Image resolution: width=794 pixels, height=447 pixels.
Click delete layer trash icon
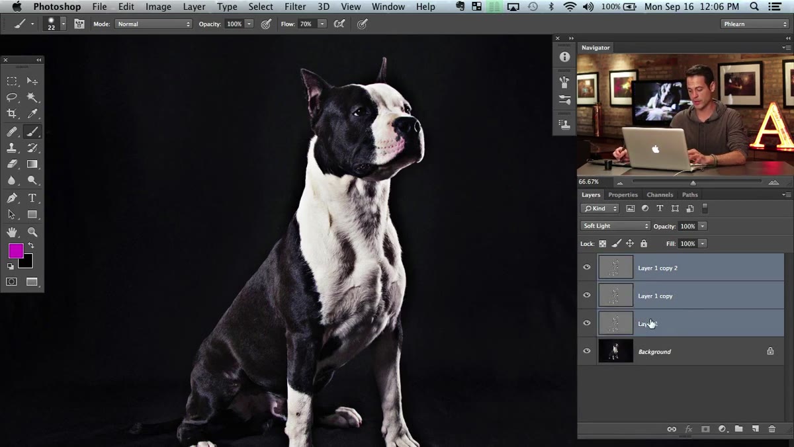tap(772, 429)
